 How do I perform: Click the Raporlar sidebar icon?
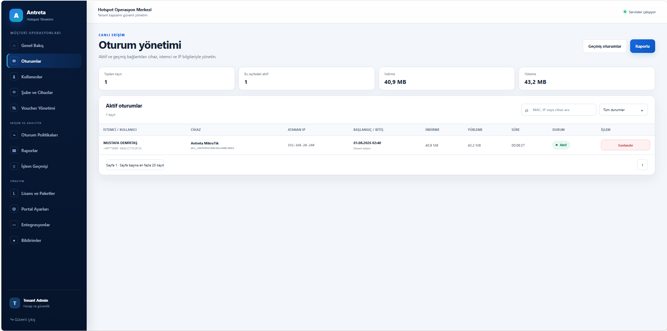(14, 151)
